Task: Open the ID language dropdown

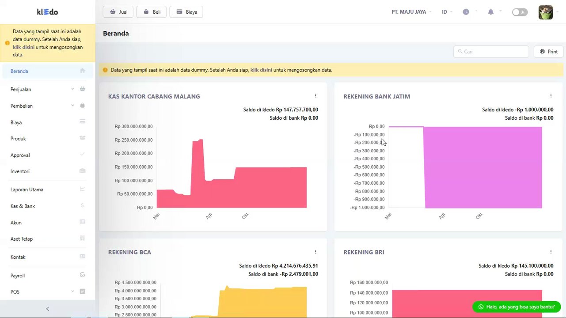Action: tap(447, 12)
